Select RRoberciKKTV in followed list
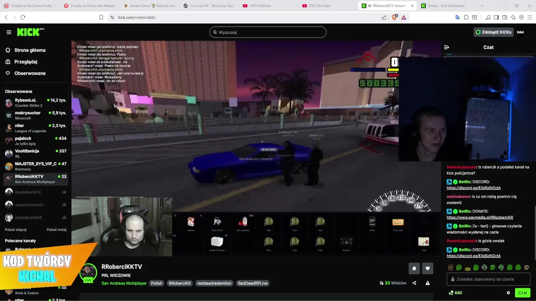Image resolution: width=536 pixels, height=301 pixels. (x=36, y=179)
